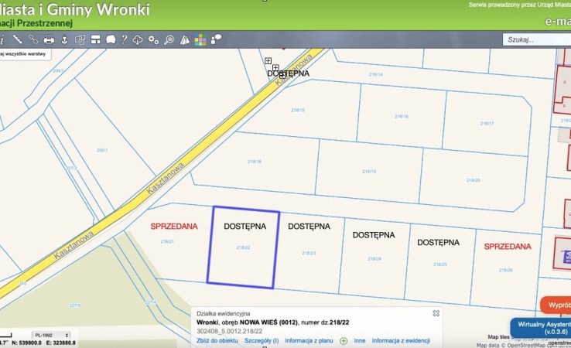Click the 302408_5.0012.218/22 parcel identifier
The width and height of the screenshot is (571, 348).
[x=230, y=331]
